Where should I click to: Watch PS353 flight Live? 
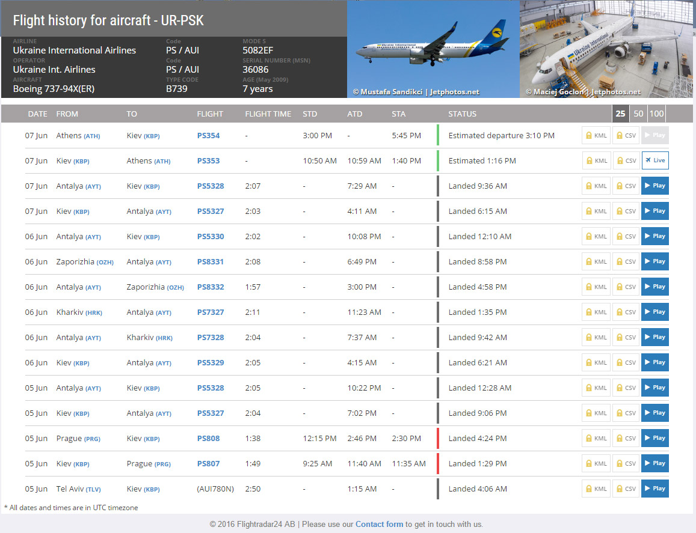[655, 160]
